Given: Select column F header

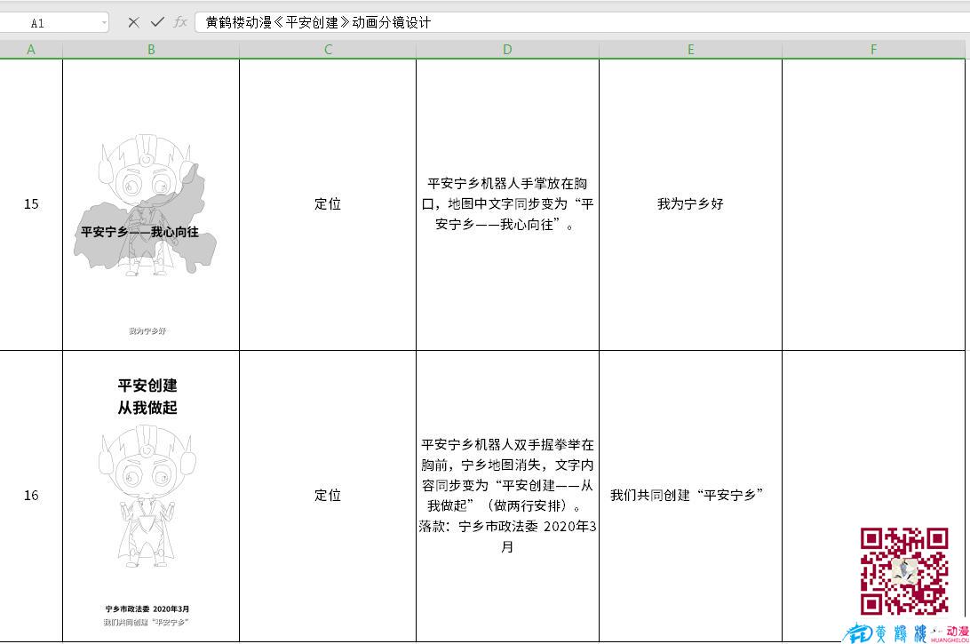Looking at the screenshot, I should pyautogui.click(x=873, y=50).
